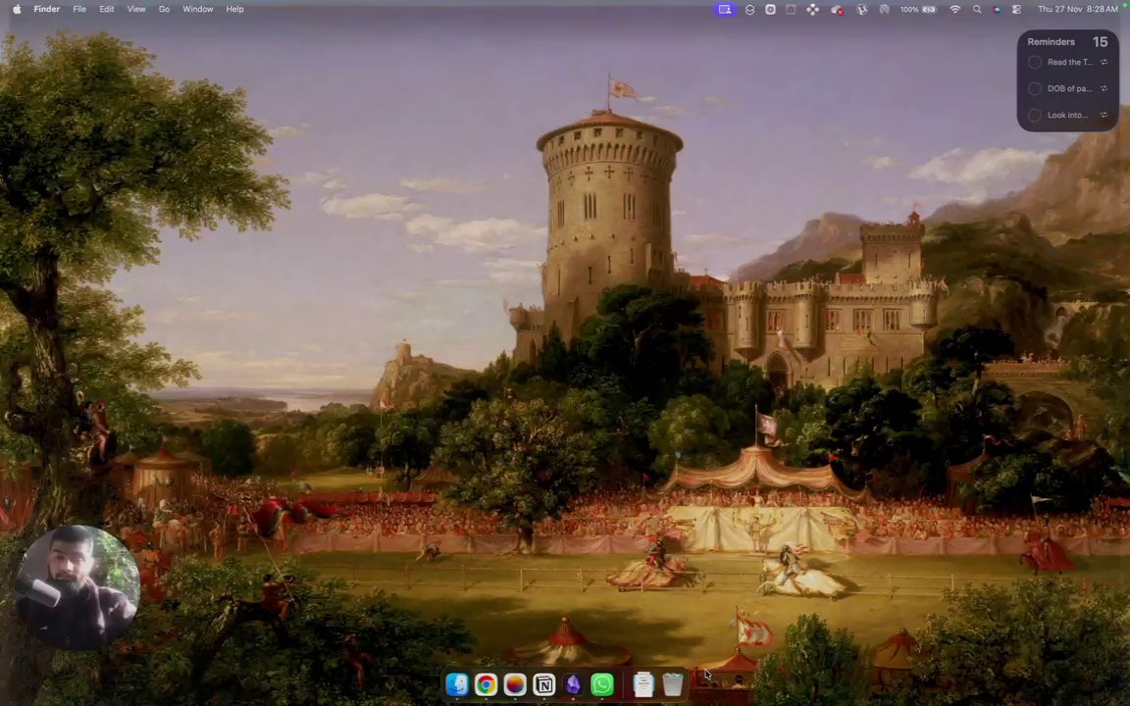Open the Finder application menu
Image resolution: width=1130 pixels, height=706 pixels.
[47, 10]
